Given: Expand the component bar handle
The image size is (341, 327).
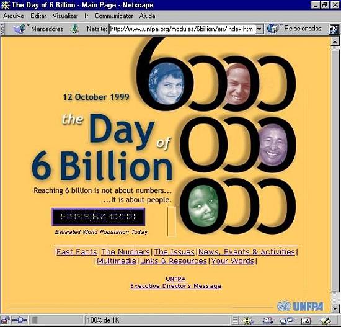Looking at the screenshot, I should point(235,320).
